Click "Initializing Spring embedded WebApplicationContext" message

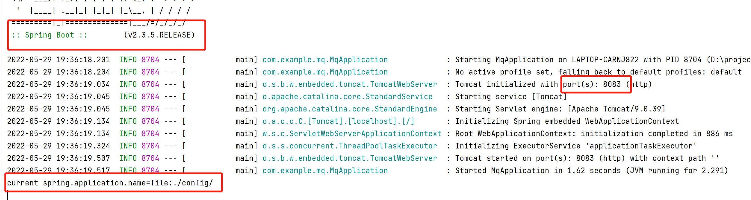567,121
